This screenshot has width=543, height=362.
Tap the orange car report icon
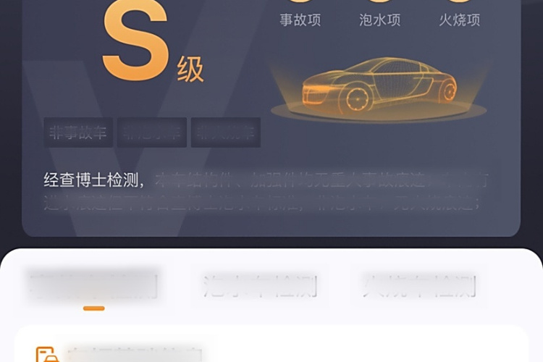[x=46, y=354]
